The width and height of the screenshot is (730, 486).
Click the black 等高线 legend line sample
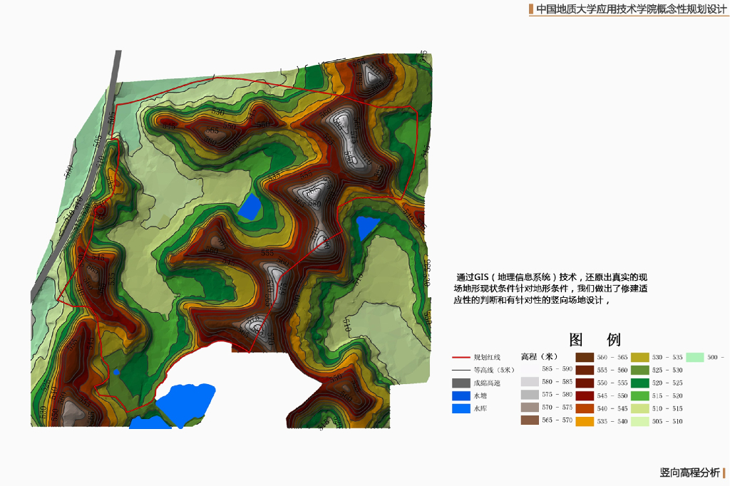[461, 370]
